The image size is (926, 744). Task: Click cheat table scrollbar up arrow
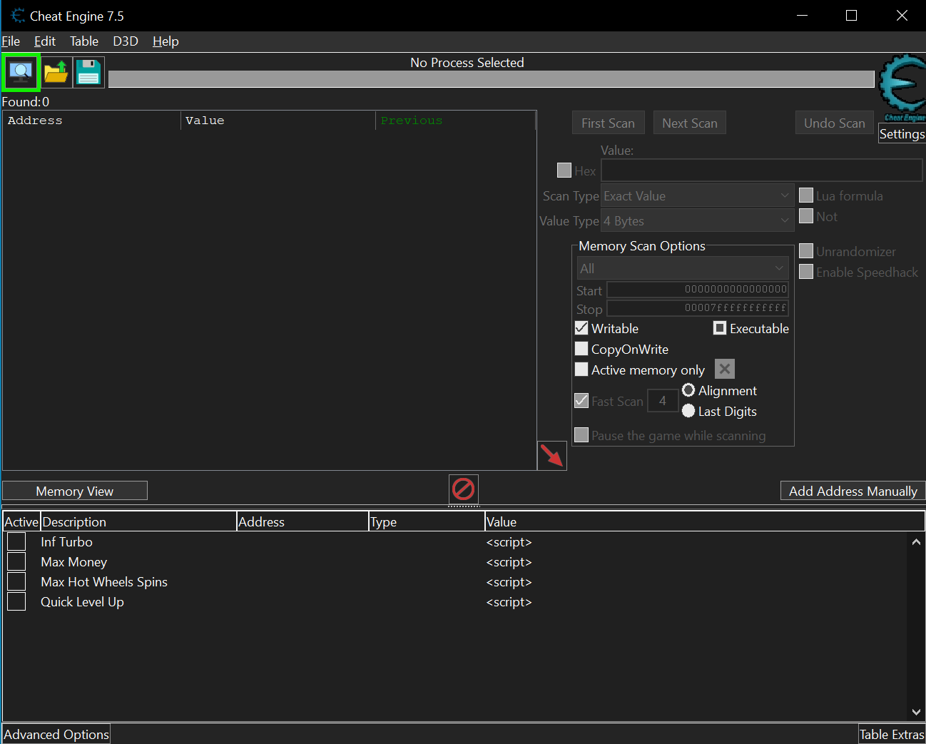click(916, 542)
